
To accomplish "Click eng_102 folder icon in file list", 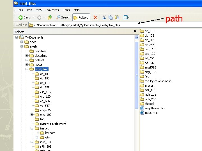I will coord(142,72).
